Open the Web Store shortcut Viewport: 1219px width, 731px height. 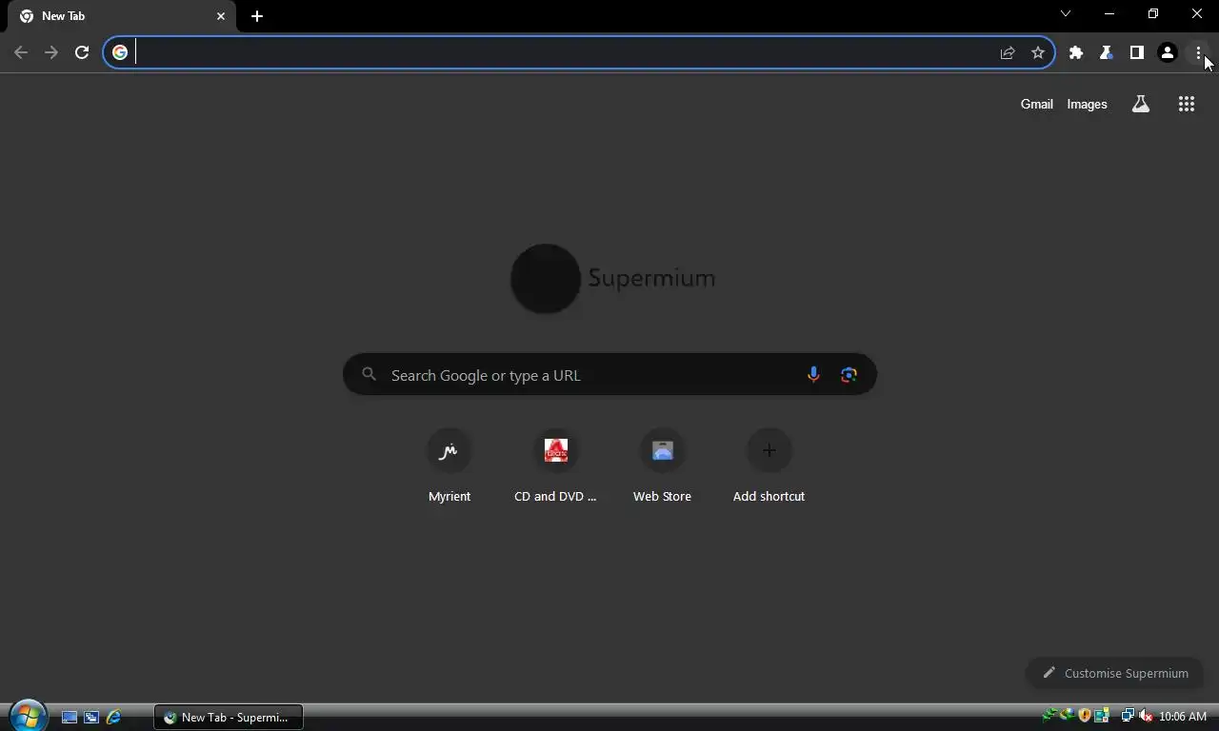pos(663,466)
